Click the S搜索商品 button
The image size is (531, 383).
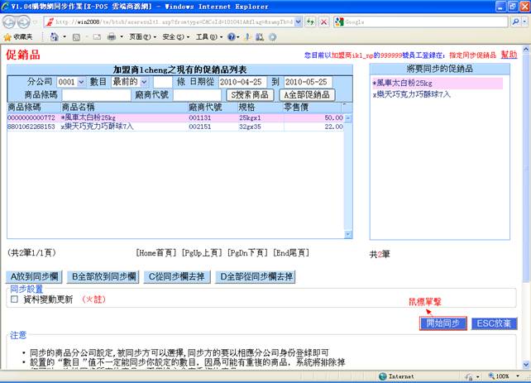coord(249,95)
